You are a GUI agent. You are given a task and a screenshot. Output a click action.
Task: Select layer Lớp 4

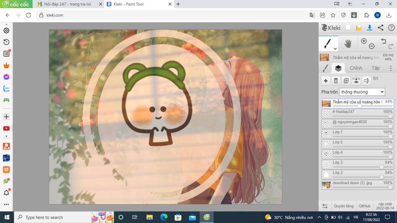tap(357, 154)
